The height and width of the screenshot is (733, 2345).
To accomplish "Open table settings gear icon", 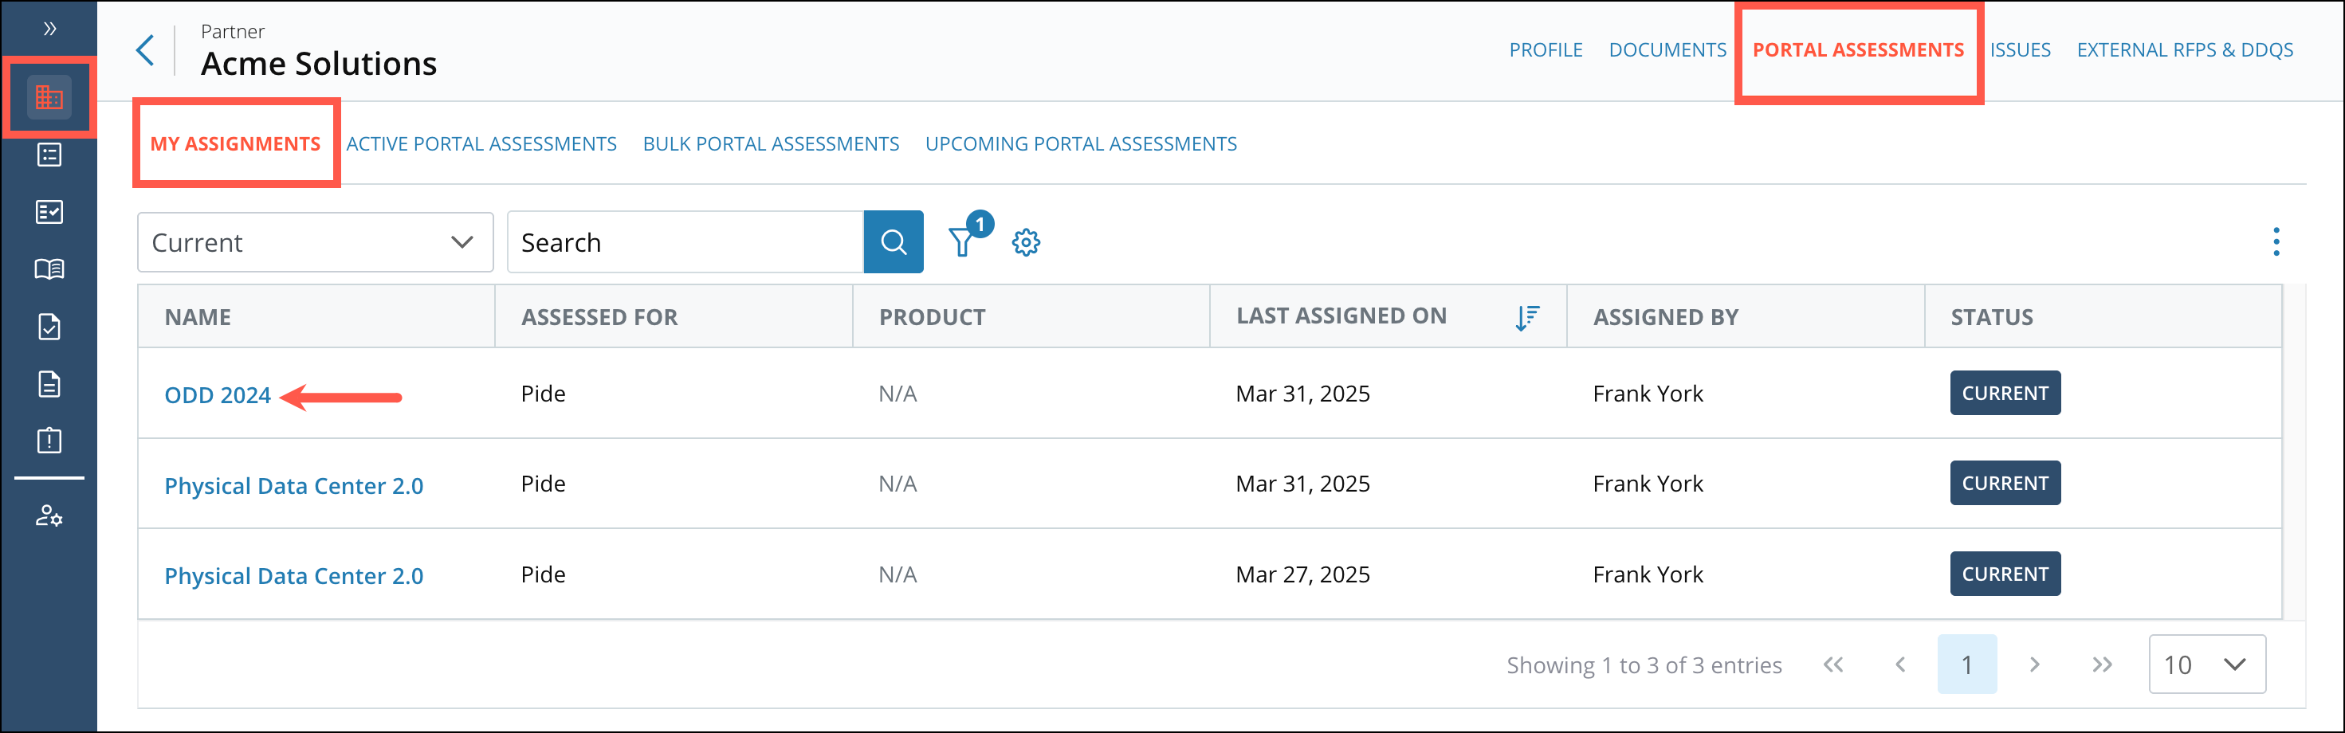I will click(x=1026, y=242).
